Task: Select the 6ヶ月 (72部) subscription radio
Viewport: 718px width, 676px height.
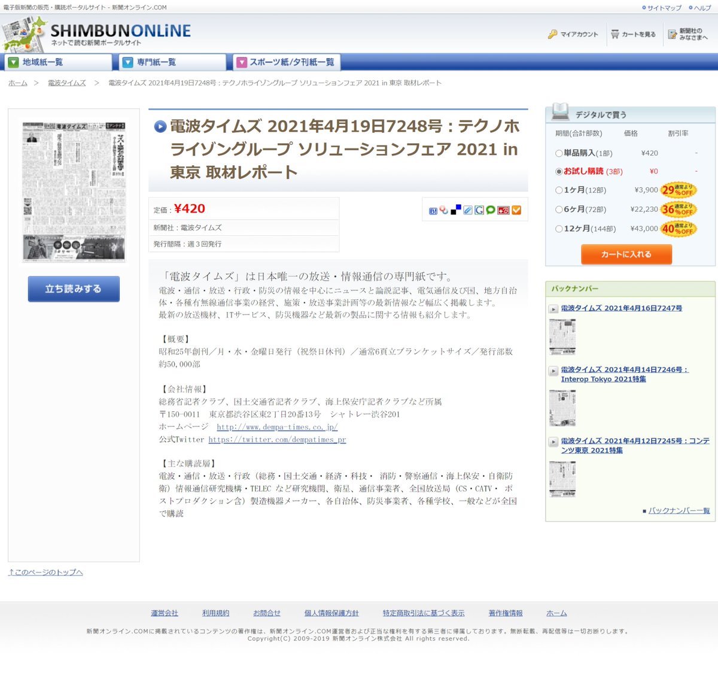Action: (559, 210)
